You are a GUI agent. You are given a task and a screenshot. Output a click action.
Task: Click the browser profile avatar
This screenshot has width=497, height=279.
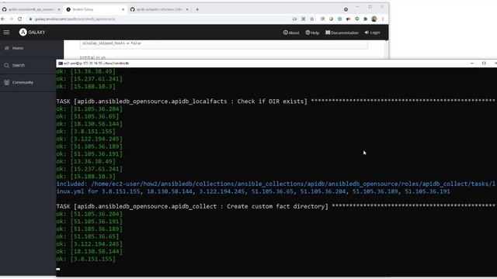(x=374, y=19)
